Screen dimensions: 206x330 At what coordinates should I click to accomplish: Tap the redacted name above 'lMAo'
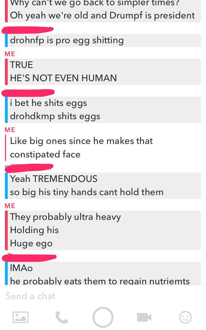point(29,257)
